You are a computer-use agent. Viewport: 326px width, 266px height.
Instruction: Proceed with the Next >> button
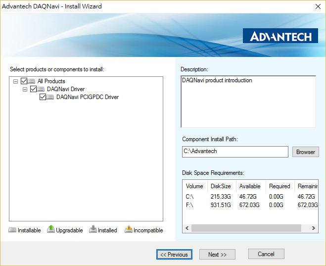(217, 254)
